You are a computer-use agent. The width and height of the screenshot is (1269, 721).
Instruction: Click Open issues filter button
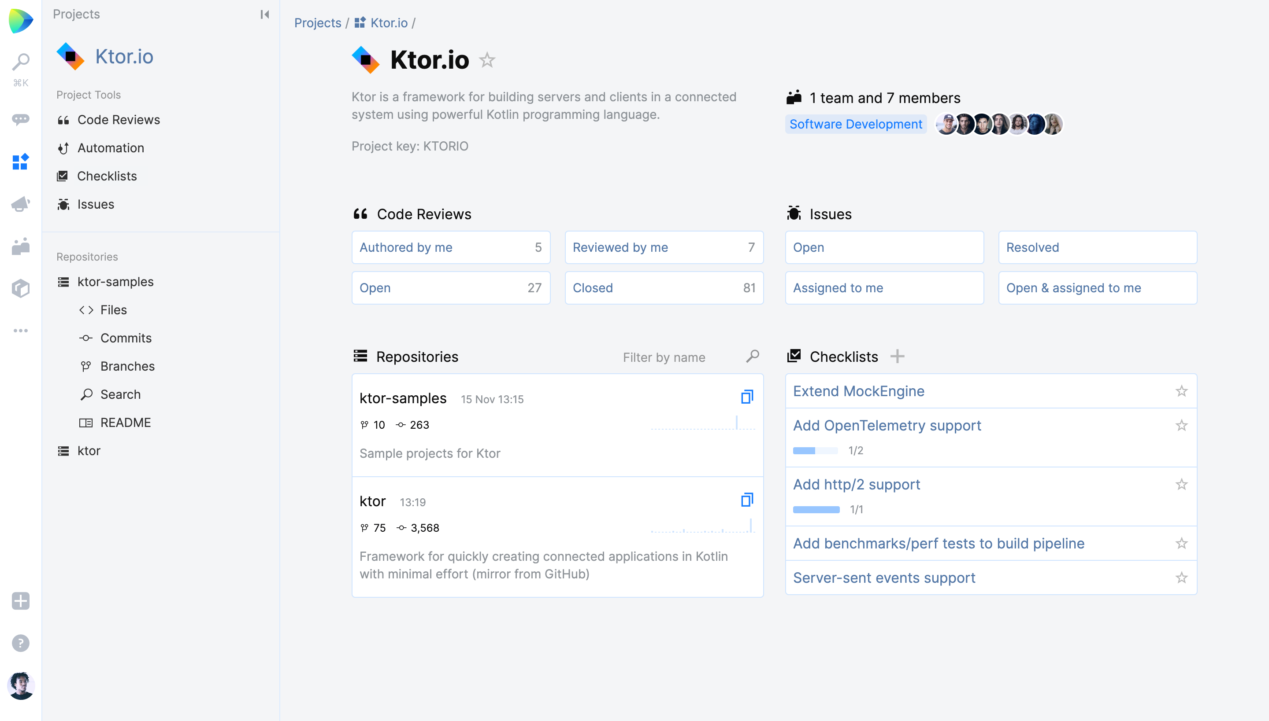pyautogui.click(x=884, y=246)
